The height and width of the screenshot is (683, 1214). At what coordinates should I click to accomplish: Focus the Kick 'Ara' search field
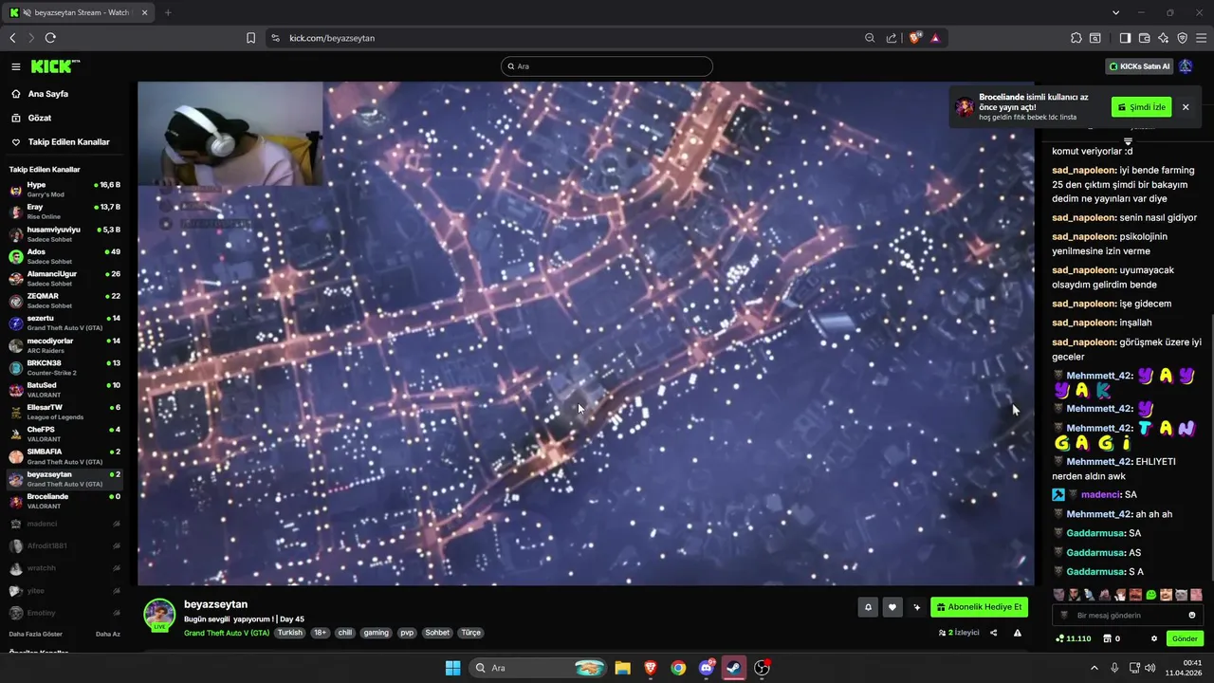tap(607, 66)
